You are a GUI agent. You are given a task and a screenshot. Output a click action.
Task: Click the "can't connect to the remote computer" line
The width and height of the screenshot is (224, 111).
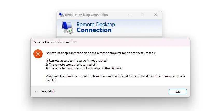tap(100, 53)
